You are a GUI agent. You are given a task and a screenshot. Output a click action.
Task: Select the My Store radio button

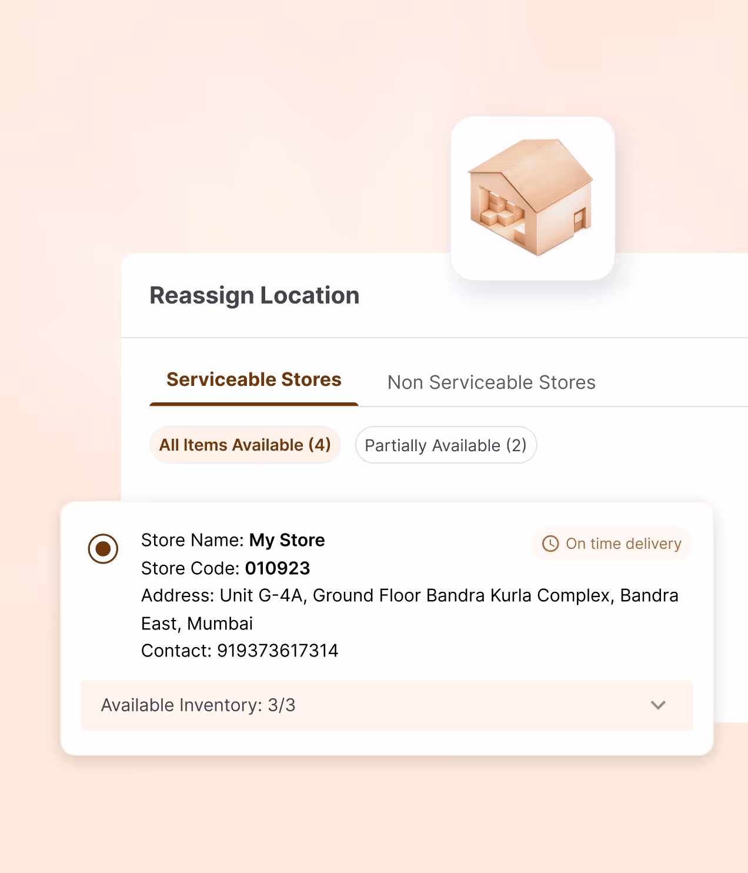(103, 549)
